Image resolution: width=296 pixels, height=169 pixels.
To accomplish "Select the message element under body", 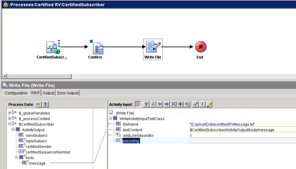I will coord(37,163).
